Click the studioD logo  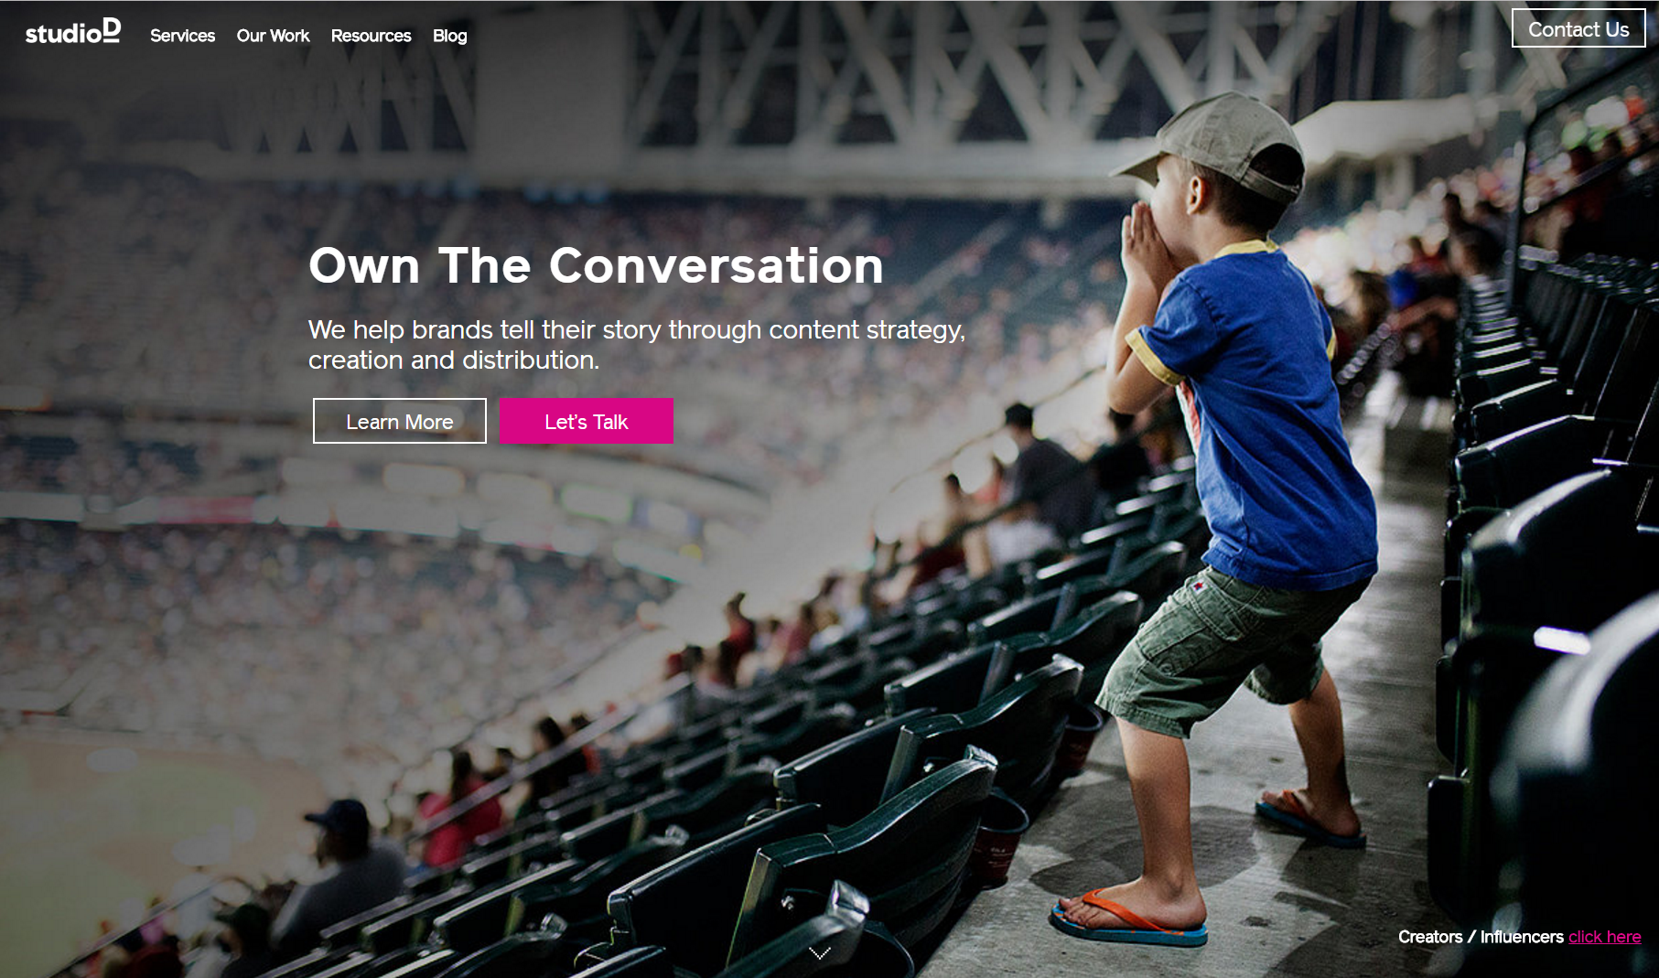[72, 31]
